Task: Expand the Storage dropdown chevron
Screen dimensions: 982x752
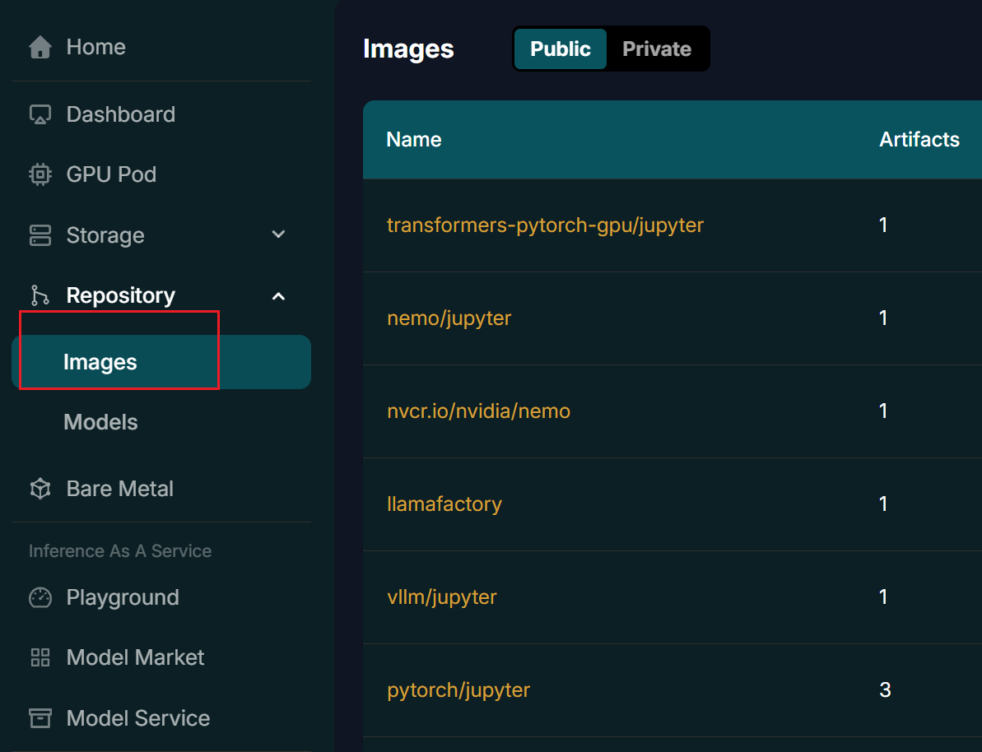Action: (x=278, y=234)
